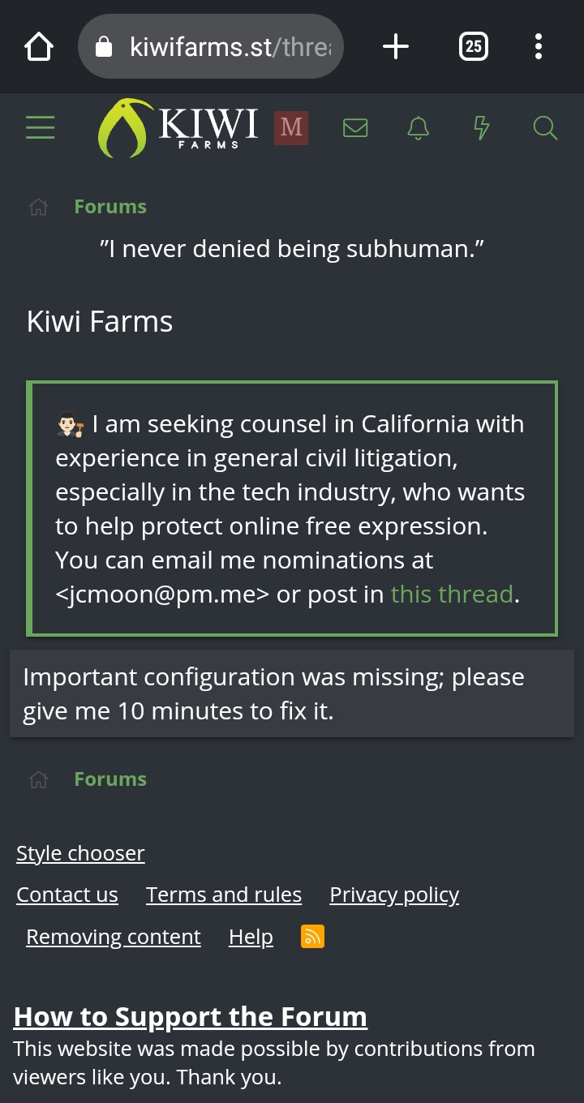Screen dimensions: 584x1103
Task: Follow the 'this thread' link in notice
Action: (x=452, y=594)
